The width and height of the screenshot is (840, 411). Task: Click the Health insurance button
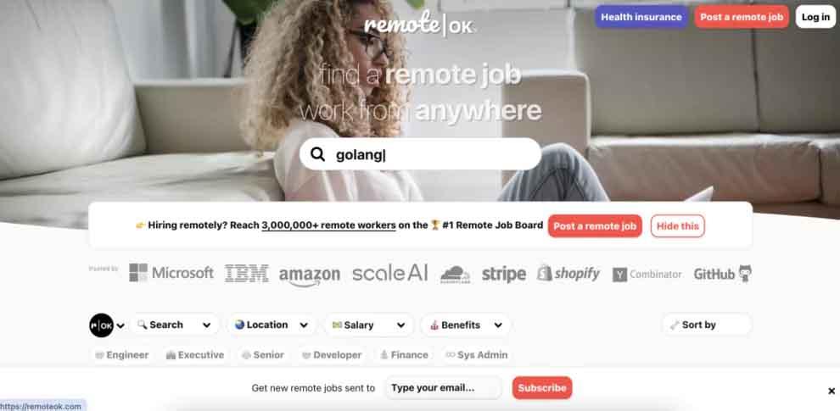(641, 17)
